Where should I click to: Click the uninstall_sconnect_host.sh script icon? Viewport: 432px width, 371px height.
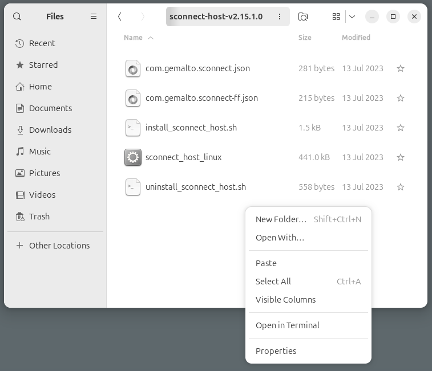point(133,187)
